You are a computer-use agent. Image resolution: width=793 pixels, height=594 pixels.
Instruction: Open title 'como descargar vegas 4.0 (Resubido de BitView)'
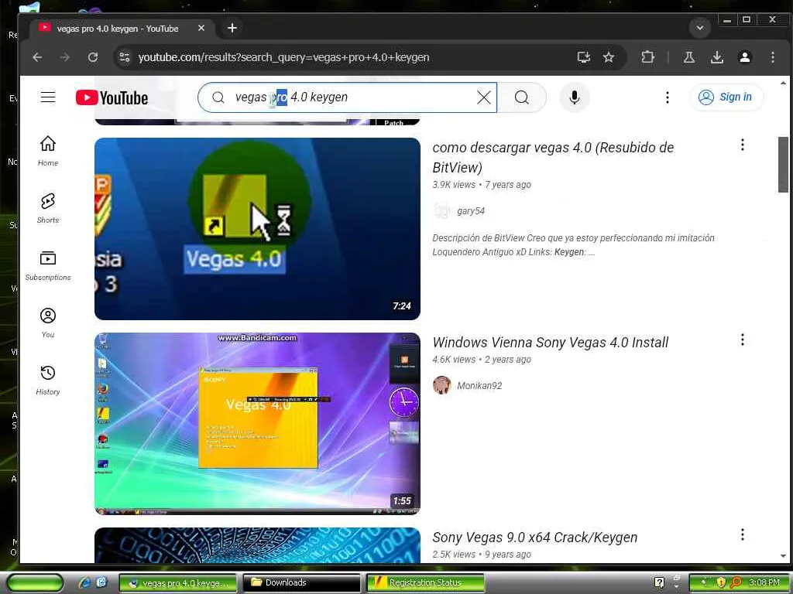(553, 158)
